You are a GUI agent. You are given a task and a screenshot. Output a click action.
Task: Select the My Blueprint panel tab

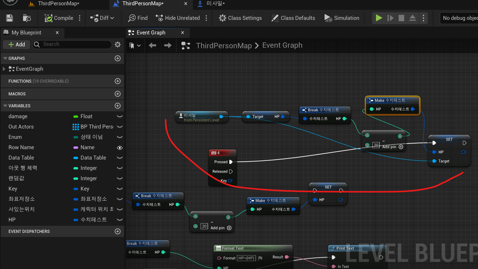pos(26,33)
